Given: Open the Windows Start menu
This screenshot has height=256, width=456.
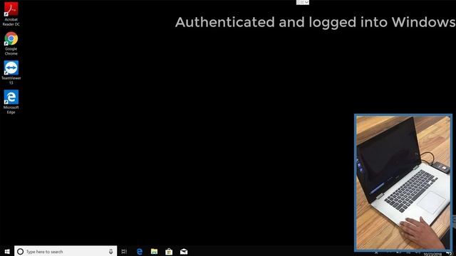Looking at the screenshot, I should (x=7, y=251).
